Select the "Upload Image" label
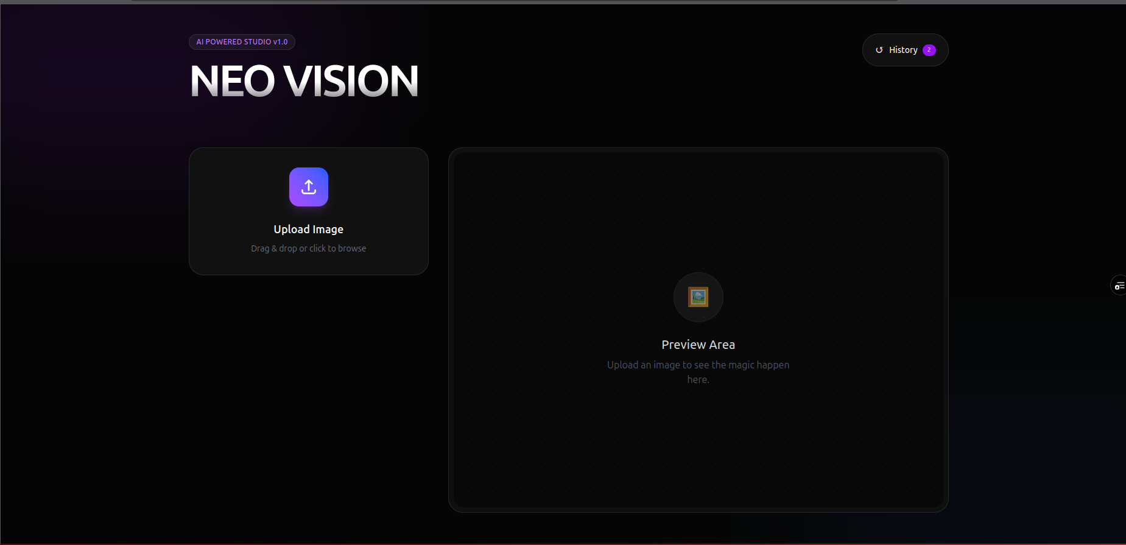Image resolution: width=1126 pixels, height=545 pixels. coord(308,230)
